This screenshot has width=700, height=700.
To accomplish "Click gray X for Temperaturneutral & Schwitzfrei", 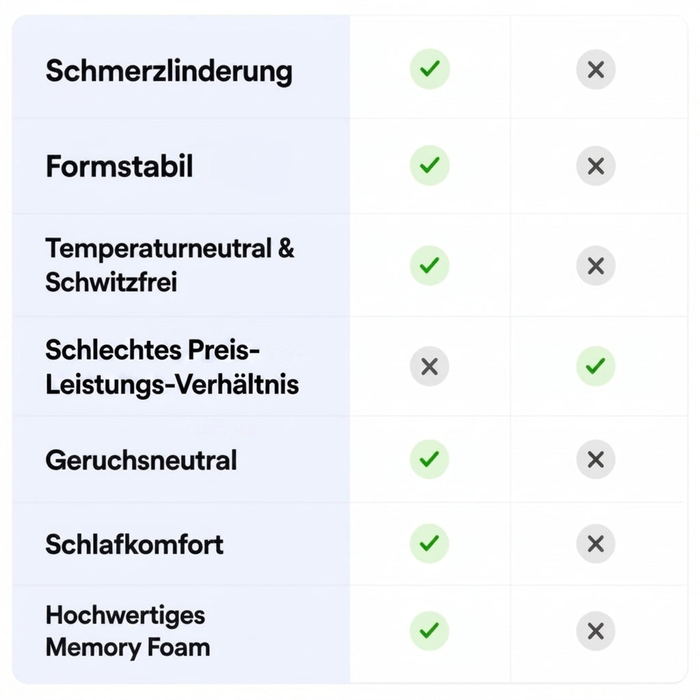I will 595,266.
